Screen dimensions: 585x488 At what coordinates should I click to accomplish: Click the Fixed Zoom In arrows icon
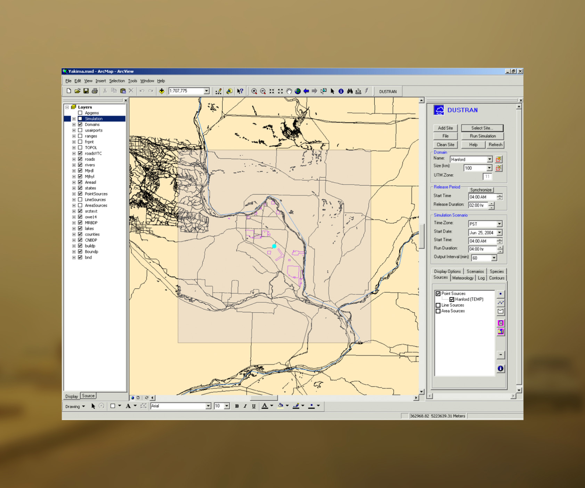pyautogui.click(x=271, y=91)
